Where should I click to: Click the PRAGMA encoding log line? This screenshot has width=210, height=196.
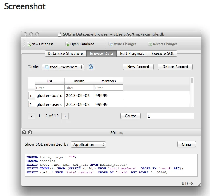click(41, 161)
